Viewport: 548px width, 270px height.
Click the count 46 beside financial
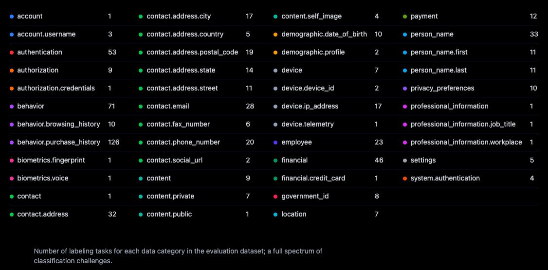tap(379, 160)
